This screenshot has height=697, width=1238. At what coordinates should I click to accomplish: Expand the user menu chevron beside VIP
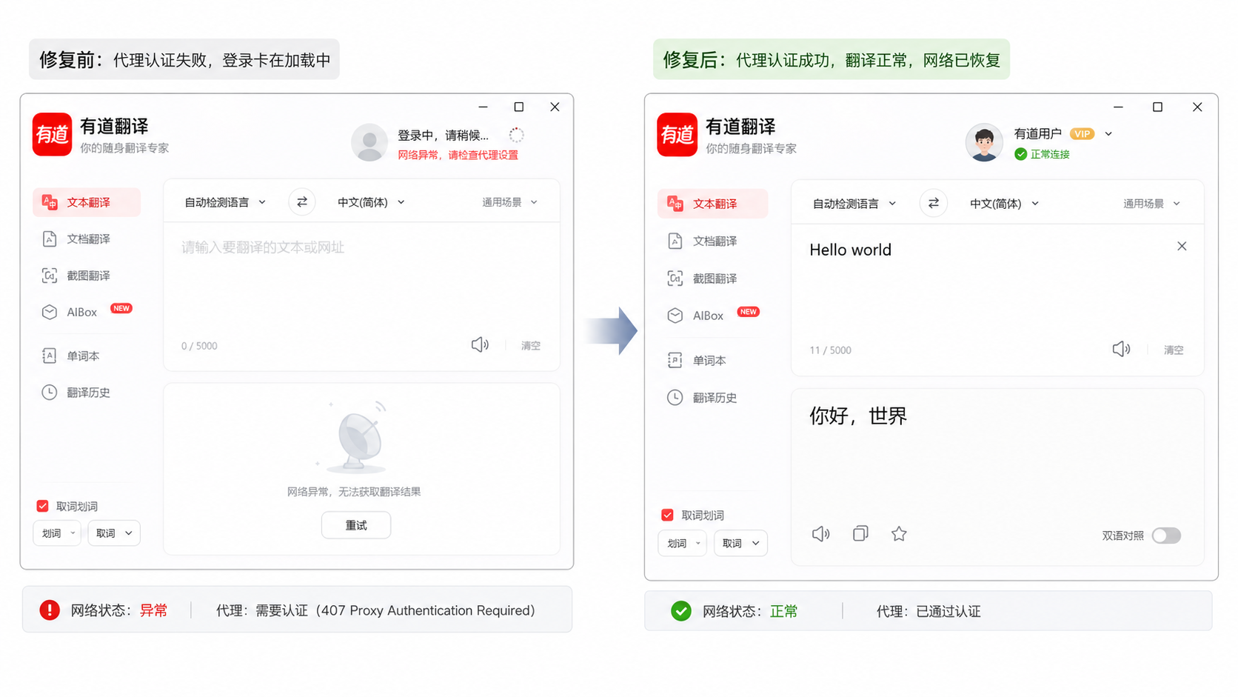1108,134
